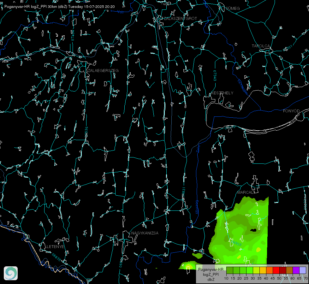Click the KESZTHELY city label
309x284 pixels.
[x=222, y=93]
